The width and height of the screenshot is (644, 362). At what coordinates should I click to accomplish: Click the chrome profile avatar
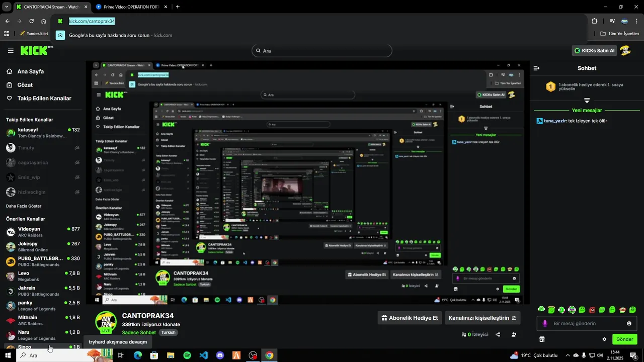pos(624,21)
